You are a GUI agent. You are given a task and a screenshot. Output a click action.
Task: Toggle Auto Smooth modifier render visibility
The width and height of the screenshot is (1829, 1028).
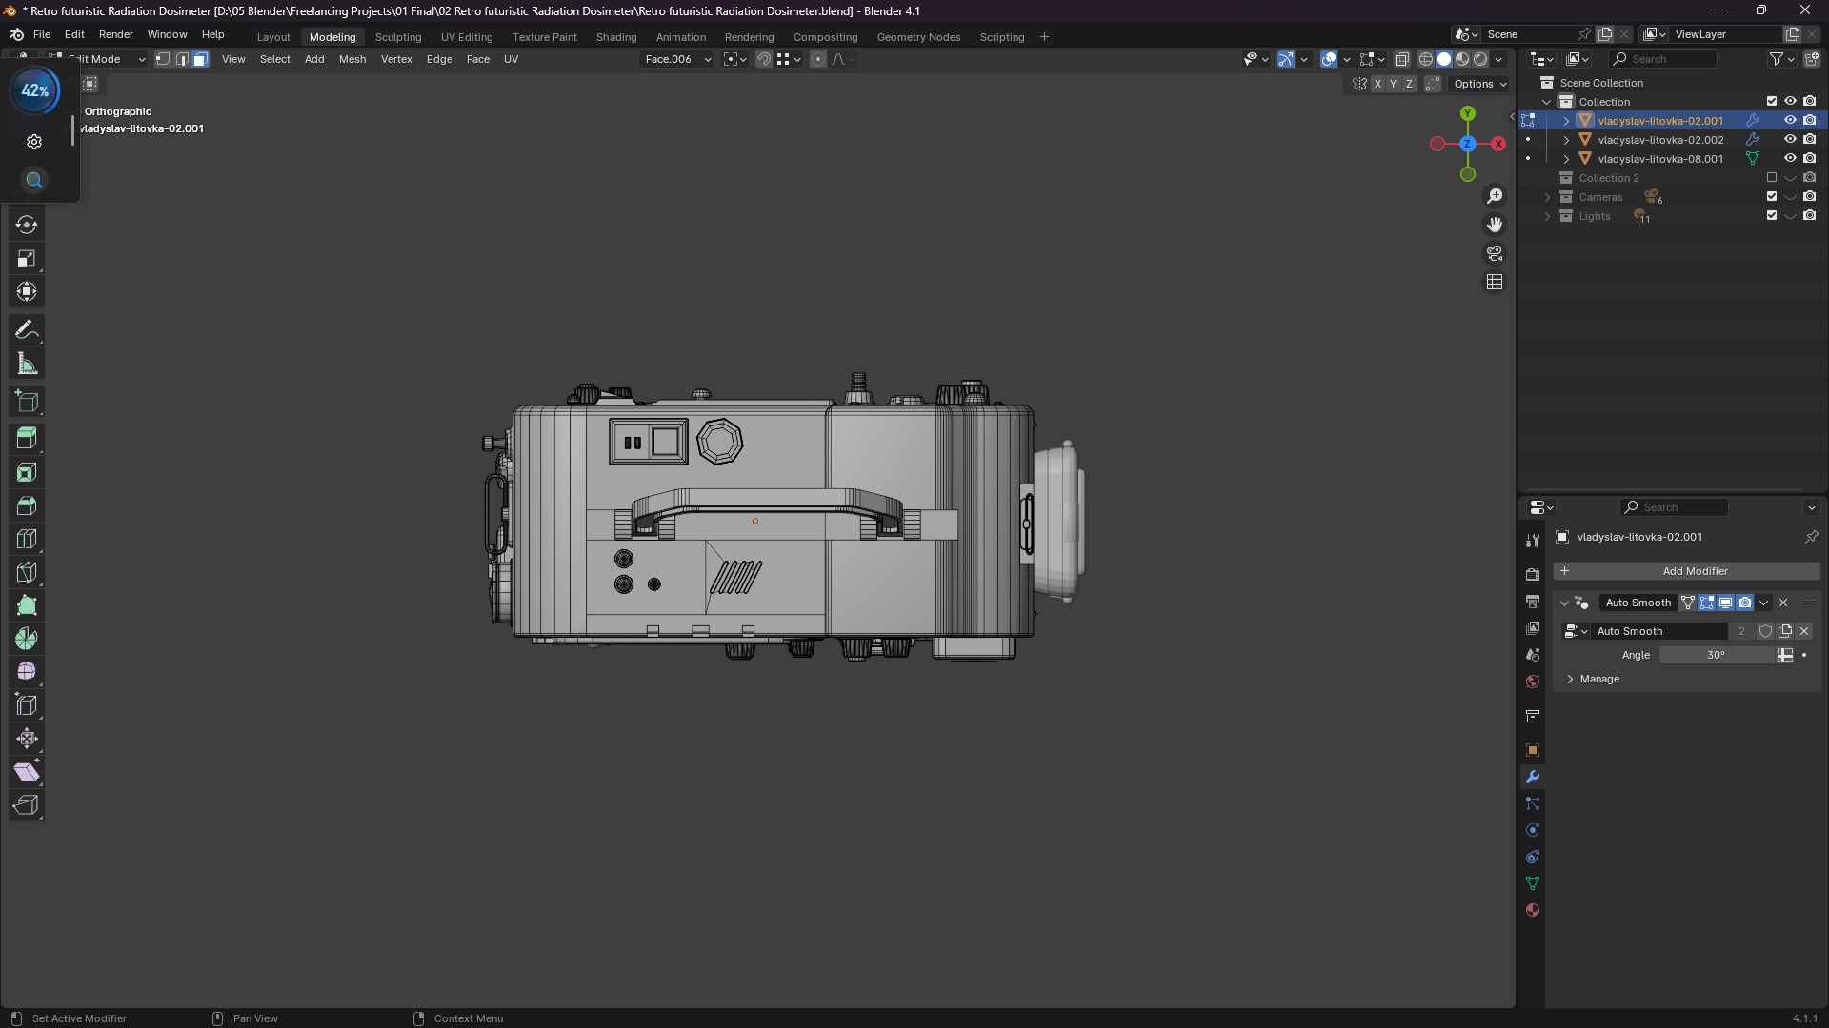pyautogui.click(x=1744, y=603)
